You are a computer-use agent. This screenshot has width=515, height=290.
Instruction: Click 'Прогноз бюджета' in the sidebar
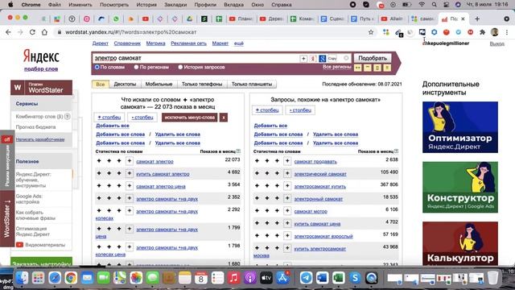35,127
